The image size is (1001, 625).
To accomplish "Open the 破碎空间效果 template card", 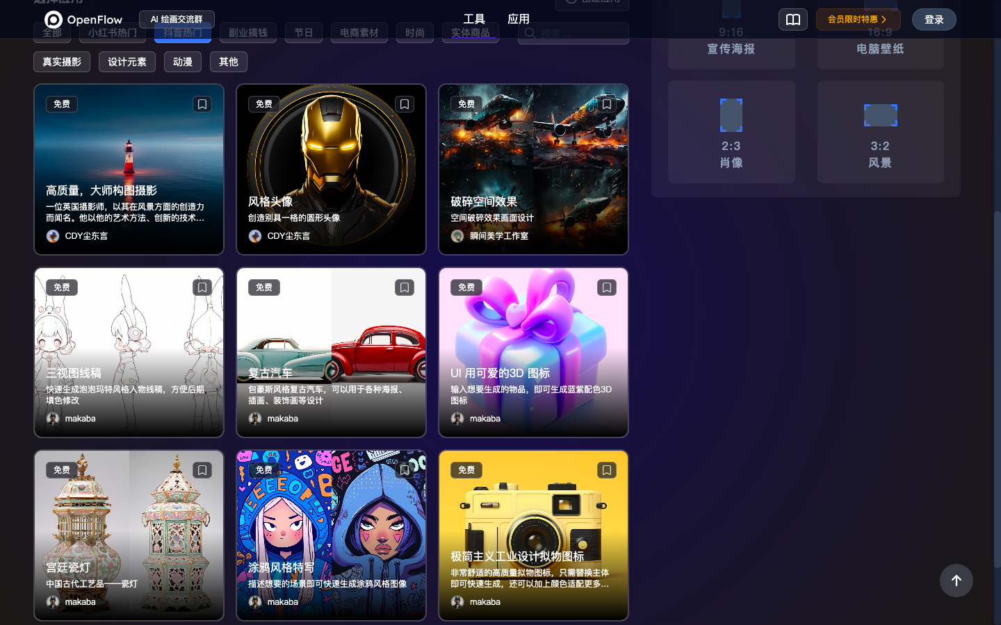I will [x=533, y=169].
